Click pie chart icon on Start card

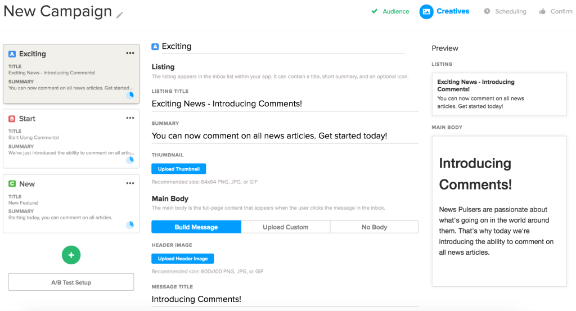pos(130,160)
